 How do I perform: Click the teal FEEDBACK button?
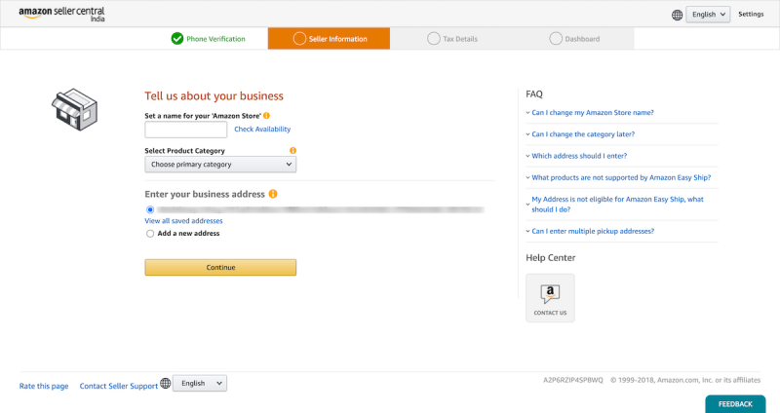[x=735, y=404]
